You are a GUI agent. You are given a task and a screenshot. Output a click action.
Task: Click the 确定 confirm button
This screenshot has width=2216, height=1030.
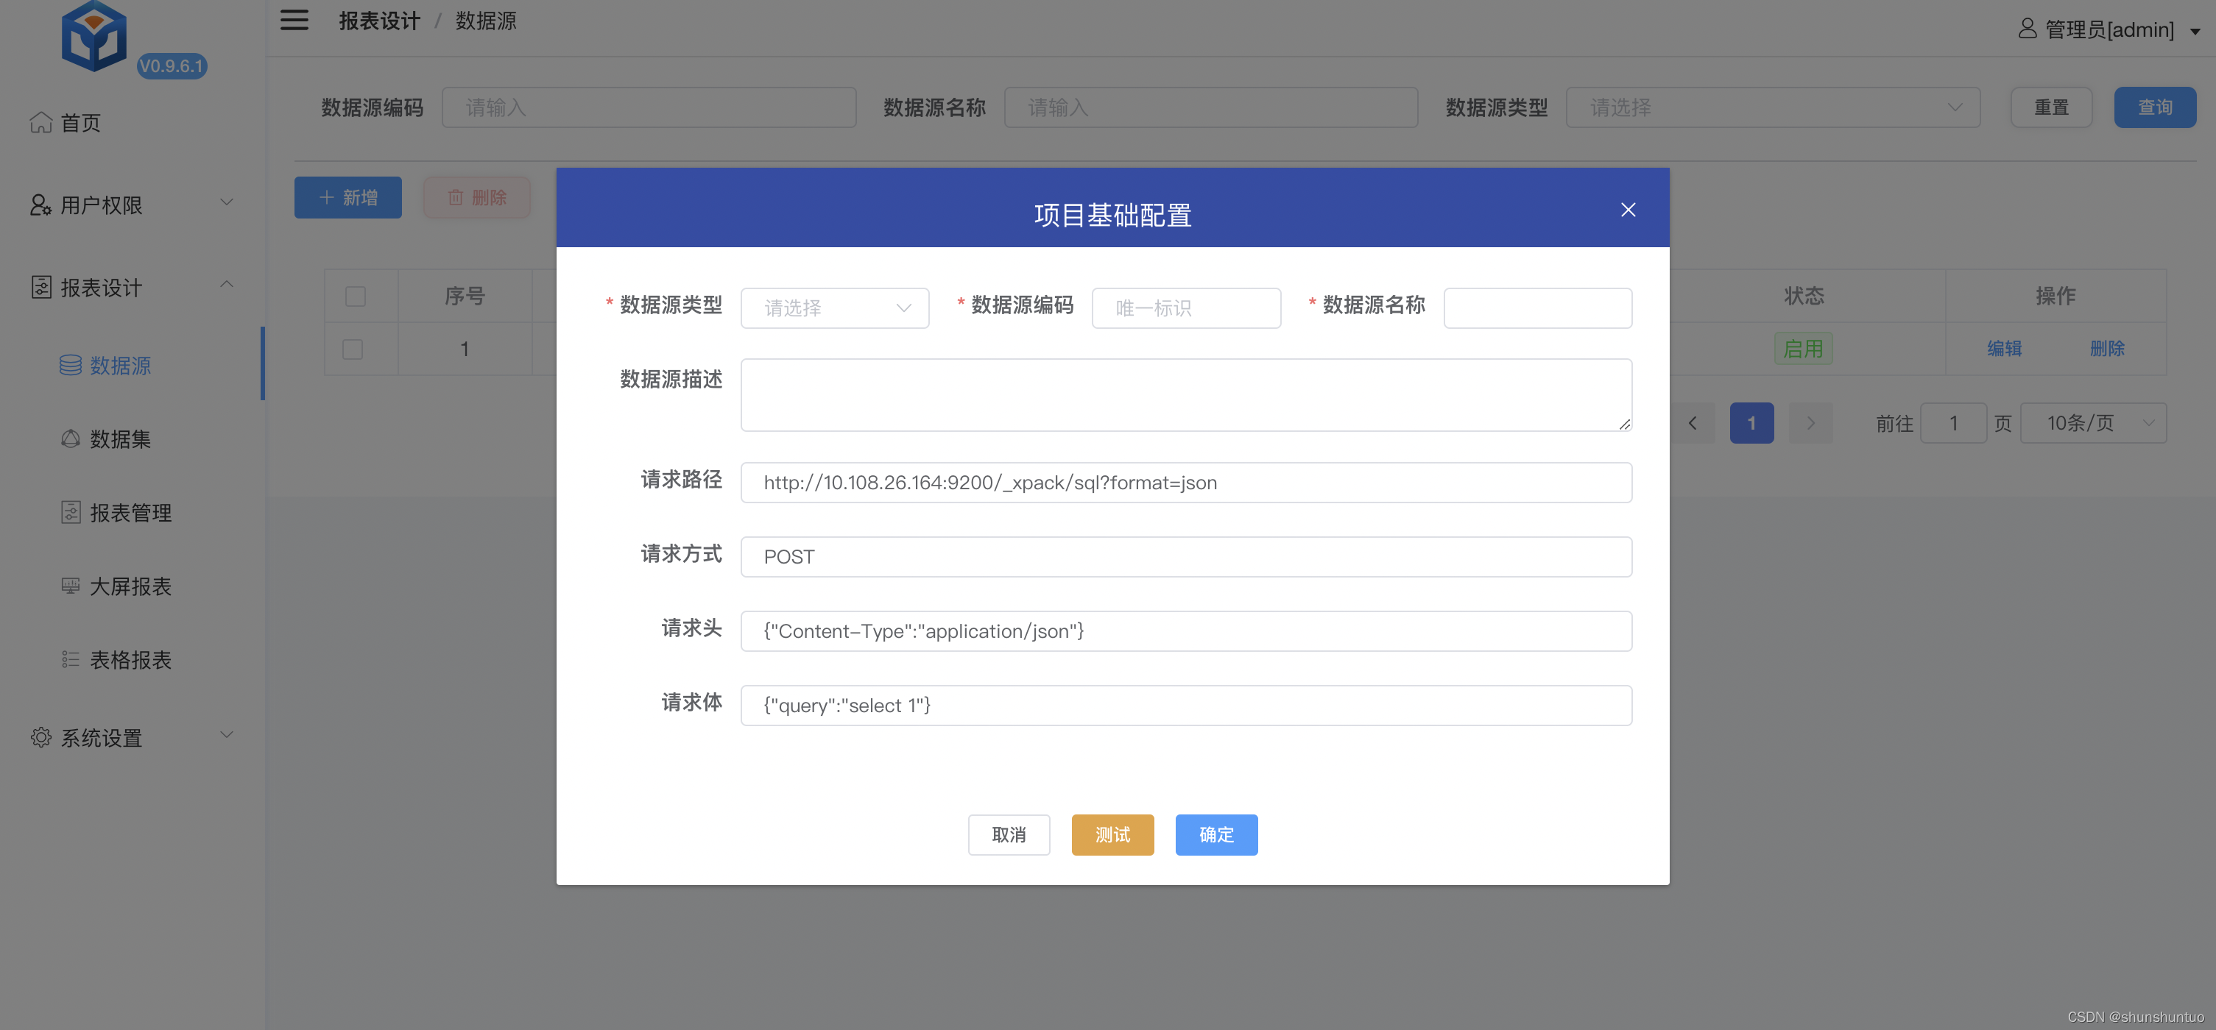point(1215,834)
